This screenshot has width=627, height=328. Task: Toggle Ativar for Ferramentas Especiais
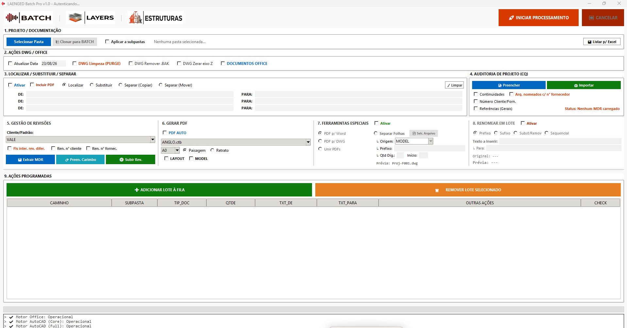pos(376,123)
